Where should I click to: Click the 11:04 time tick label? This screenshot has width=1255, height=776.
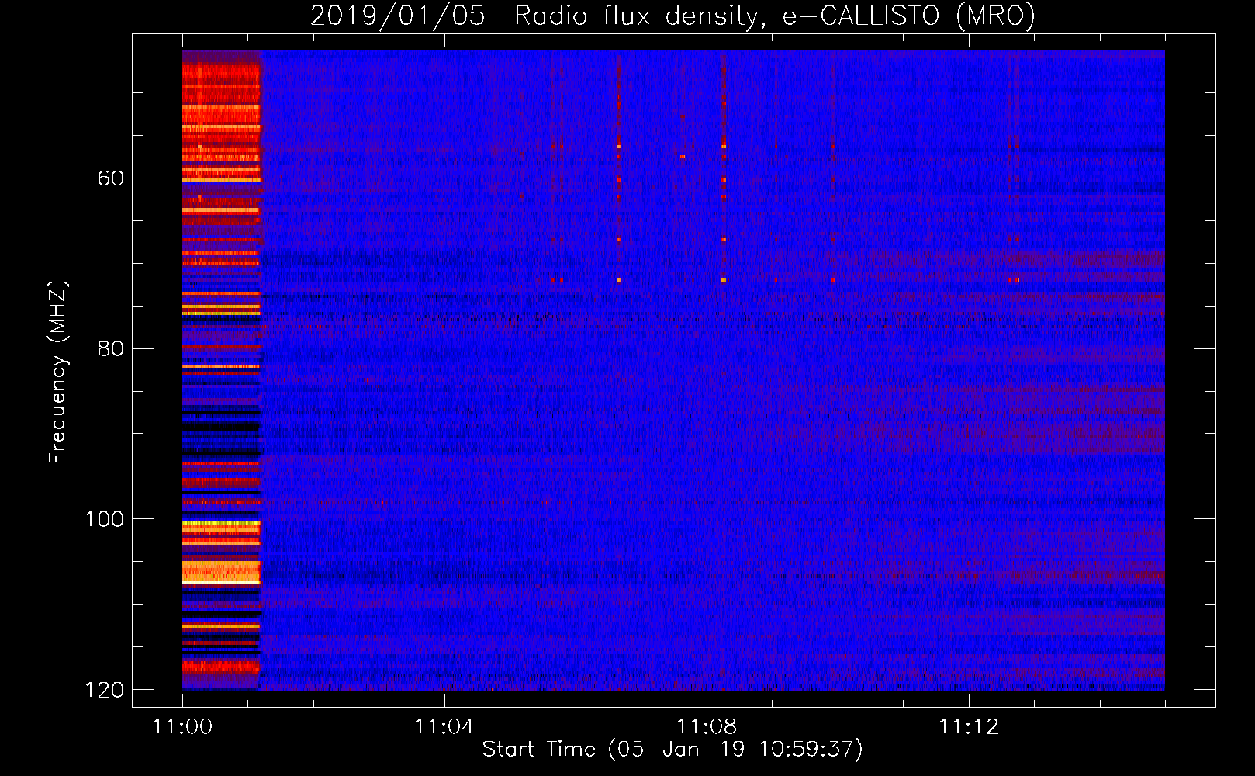[x=444, y=726]
